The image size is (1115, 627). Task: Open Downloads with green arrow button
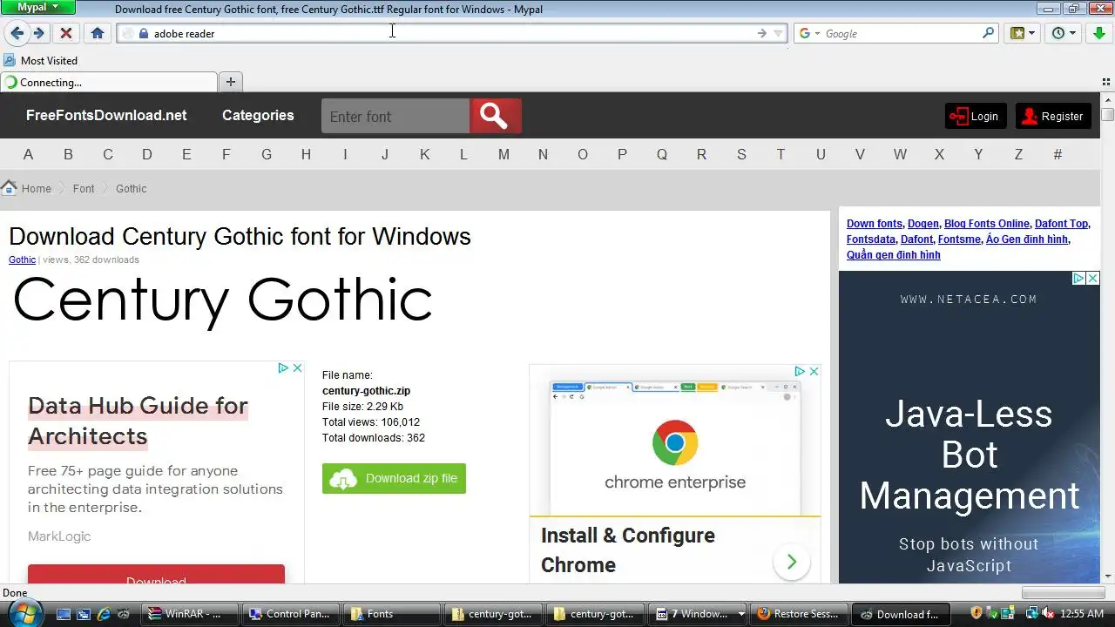click(1099, 33)
